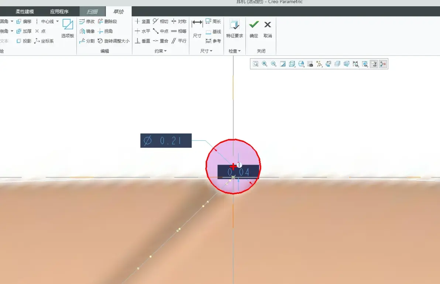Select the 镜像 mirror tool
Image resolution: width=440 pixels, height=284 pixels.
click(x=87, y=31)
